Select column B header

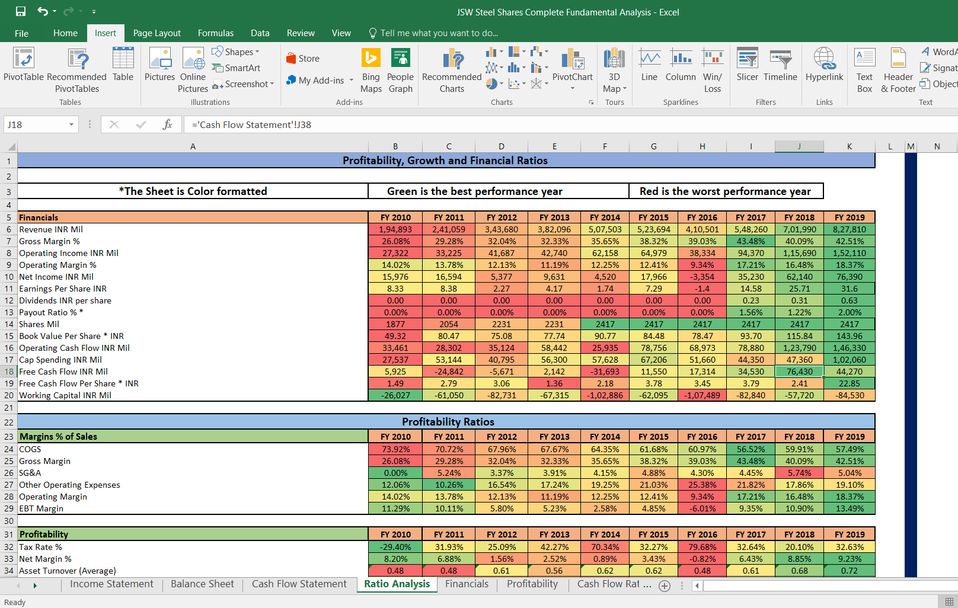coord(395,146)
